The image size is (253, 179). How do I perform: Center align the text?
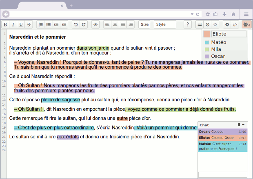(x=115, y=24)
